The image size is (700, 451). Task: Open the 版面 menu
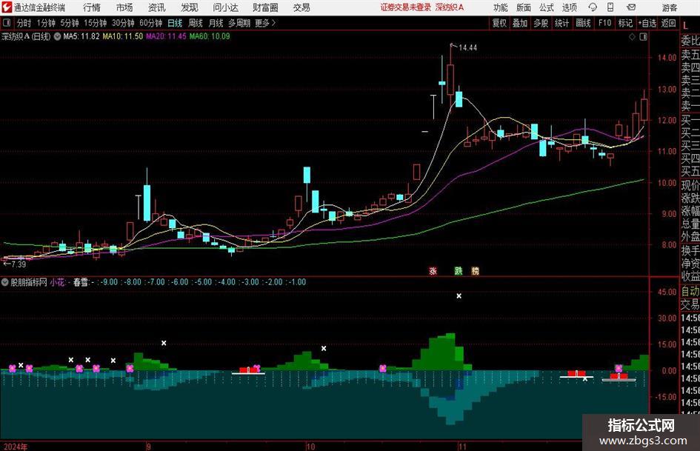(523, 7)
